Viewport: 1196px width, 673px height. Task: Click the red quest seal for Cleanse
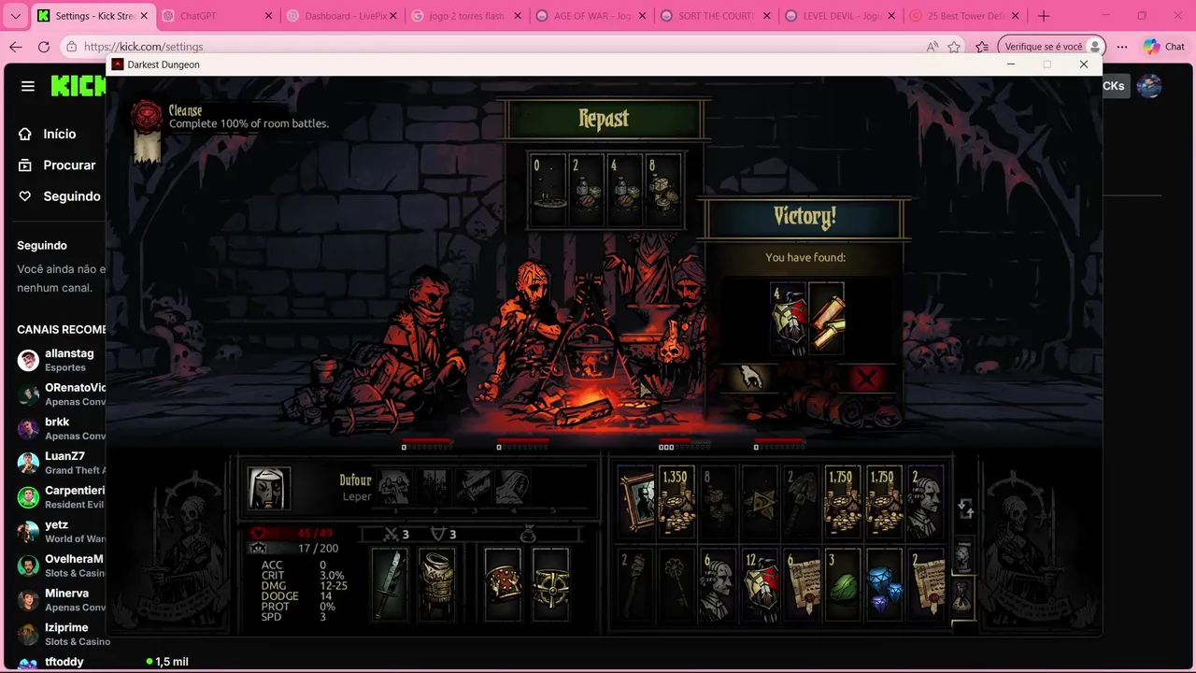(x=147, y=117)
